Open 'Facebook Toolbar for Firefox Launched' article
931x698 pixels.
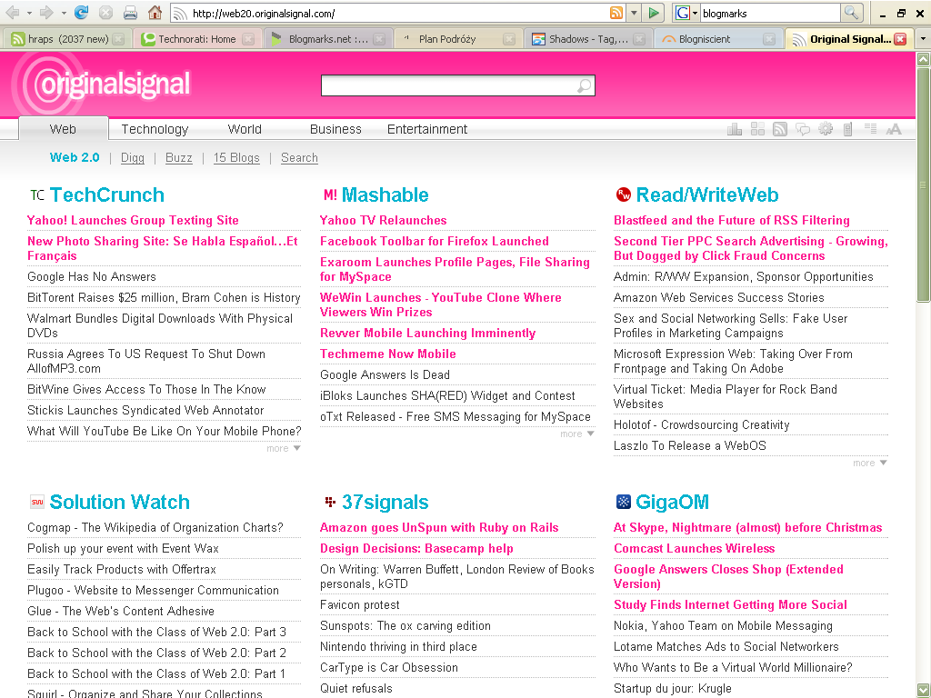pyautogui.click(x=434, y=241)
